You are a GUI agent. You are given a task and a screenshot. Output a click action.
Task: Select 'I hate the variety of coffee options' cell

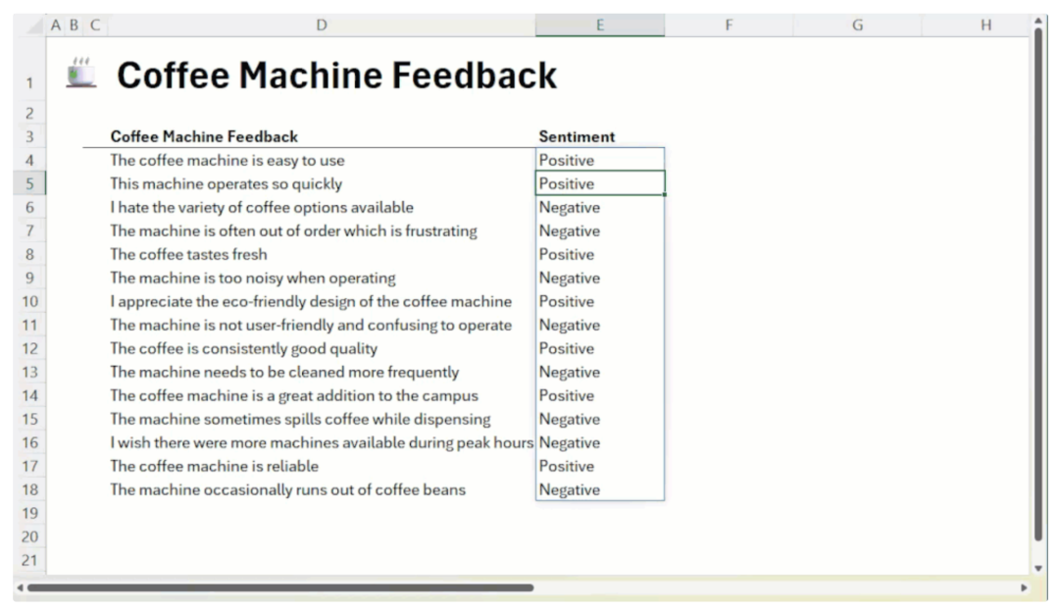(322, 207)
